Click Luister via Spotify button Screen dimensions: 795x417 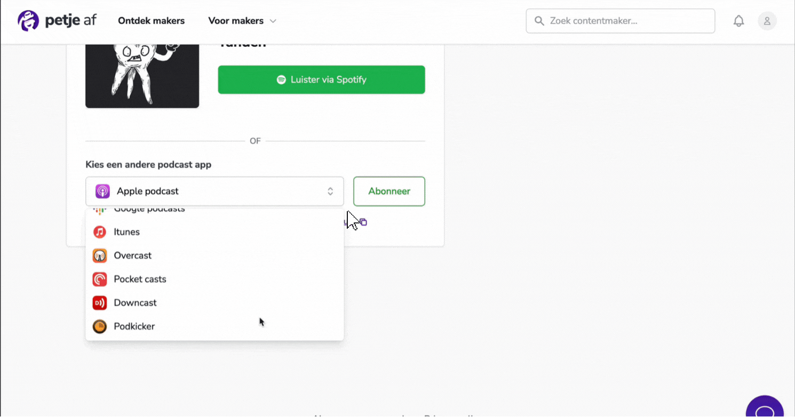click(x=321, y=79)
